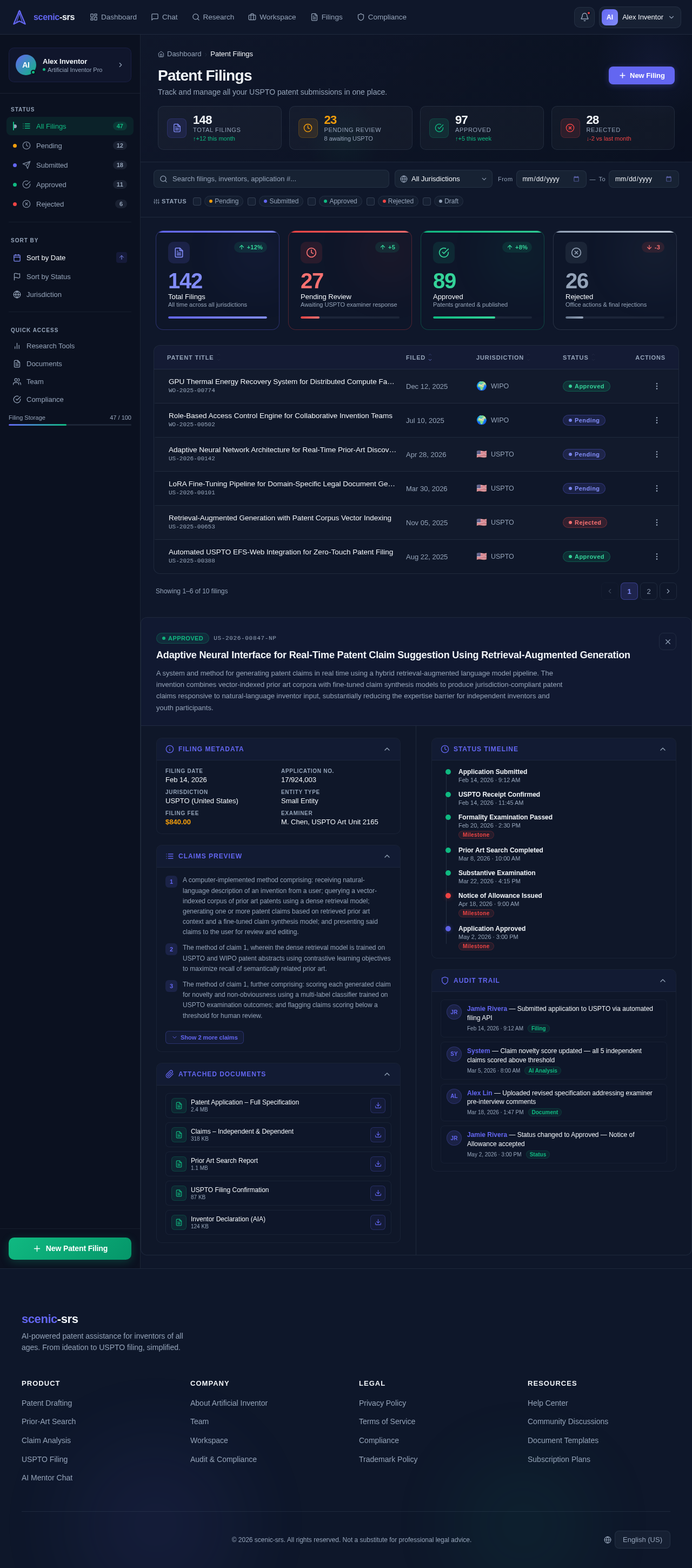This screenshot has height=1568, width=692.
Task: Open actions menu for Retrieval-Augmented Generation row
Action: click(x=656, y=522)
